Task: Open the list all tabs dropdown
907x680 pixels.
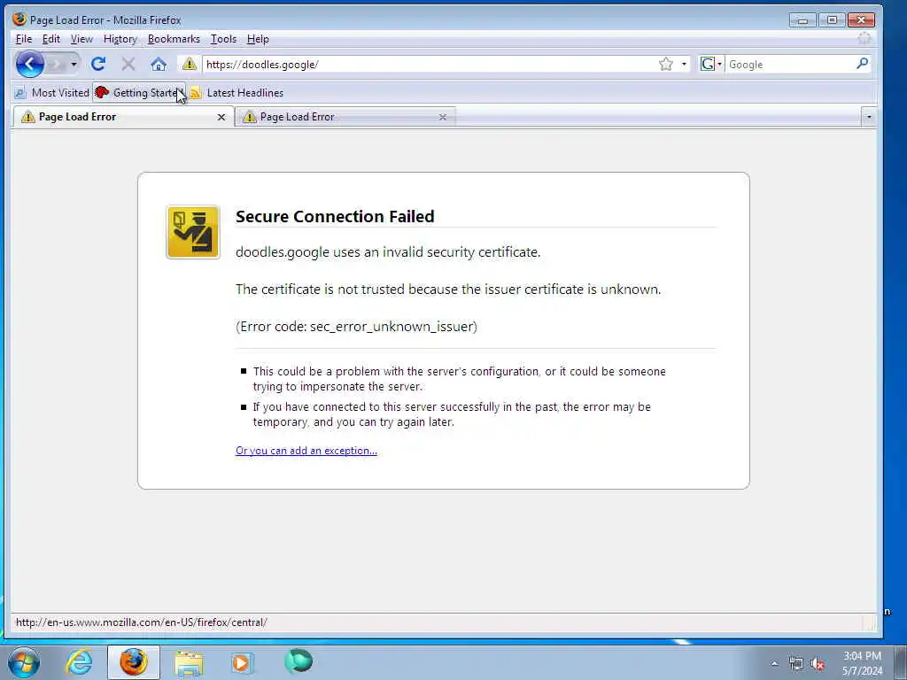Action: (x=868, y=117)
